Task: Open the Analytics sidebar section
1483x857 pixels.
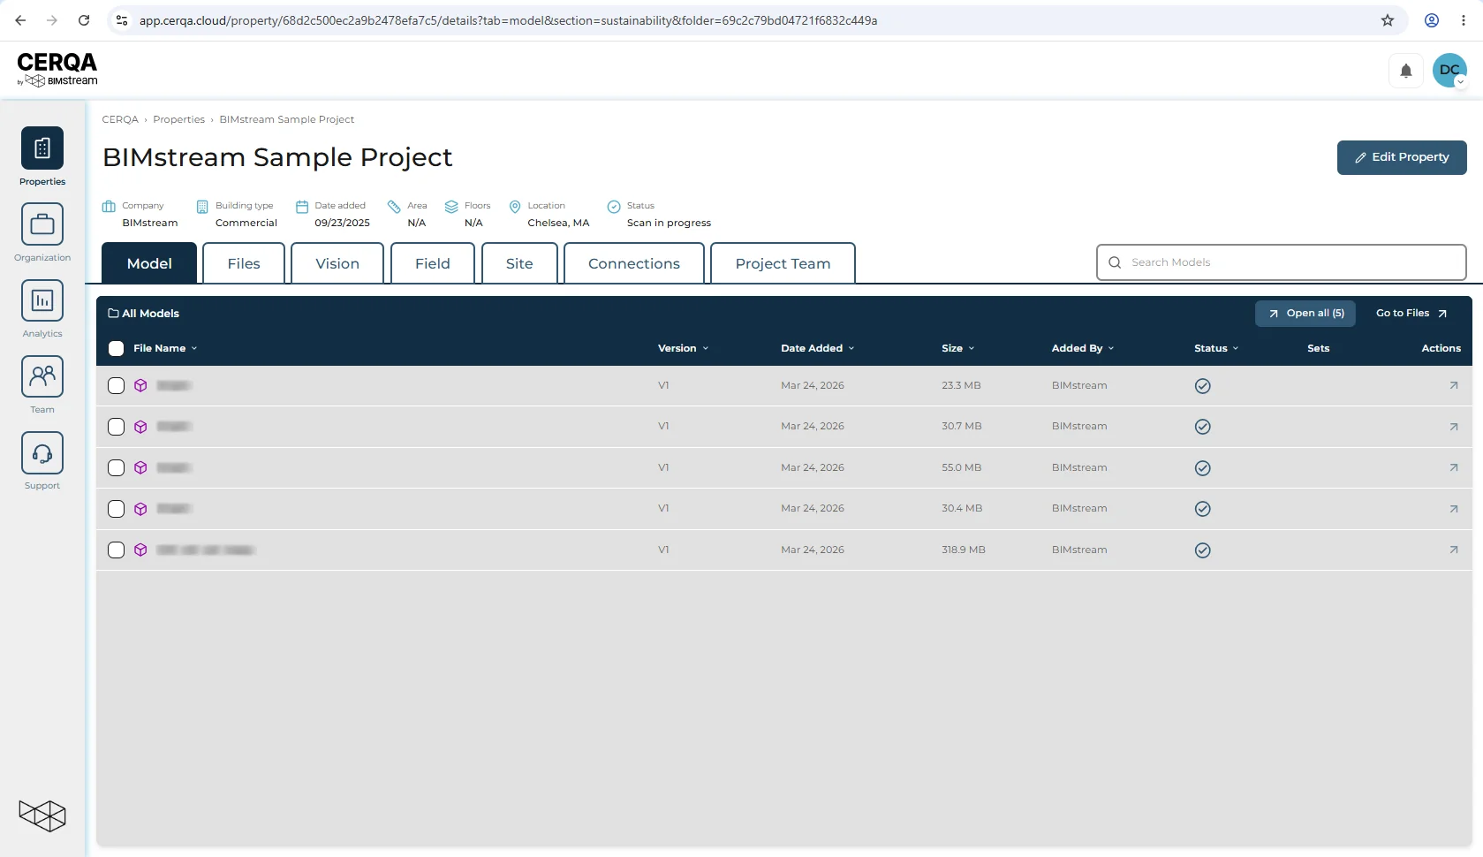Action: click(x=42, y=308)
